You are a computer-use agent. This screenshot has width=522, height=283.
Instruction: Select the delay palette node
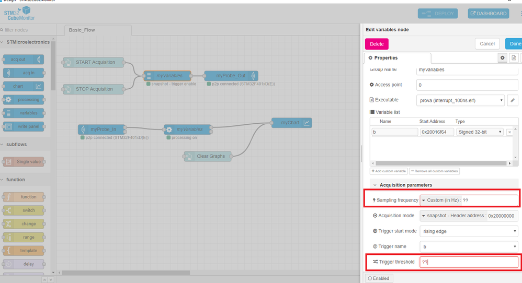click(x=24, y=264)
